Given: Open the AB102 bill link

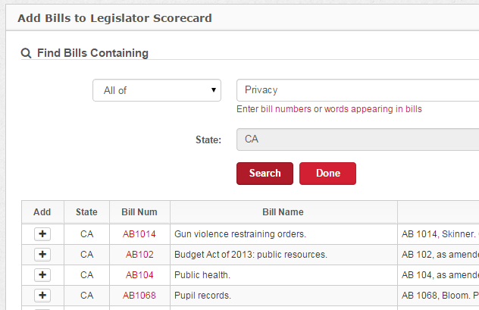Looking at the screenshot, I should click(139, 255).
